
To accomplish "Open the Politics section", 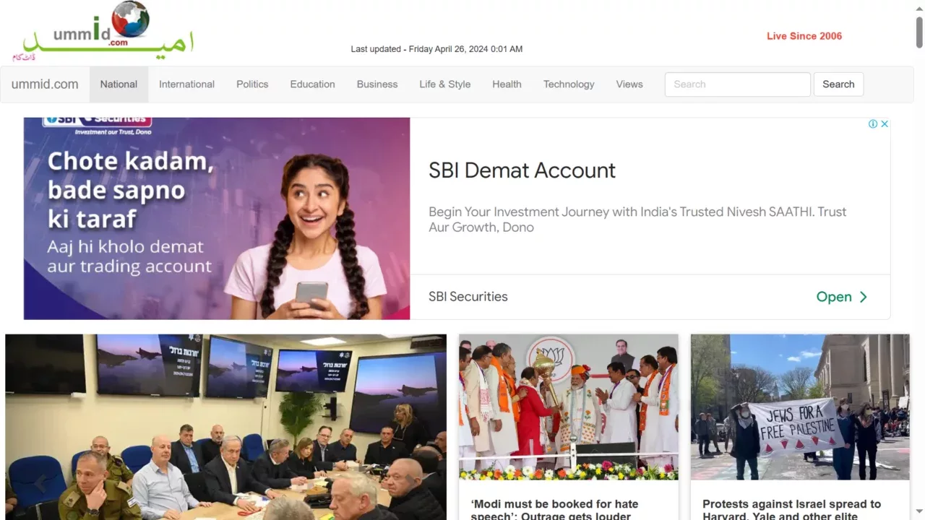I will point(252,84).
